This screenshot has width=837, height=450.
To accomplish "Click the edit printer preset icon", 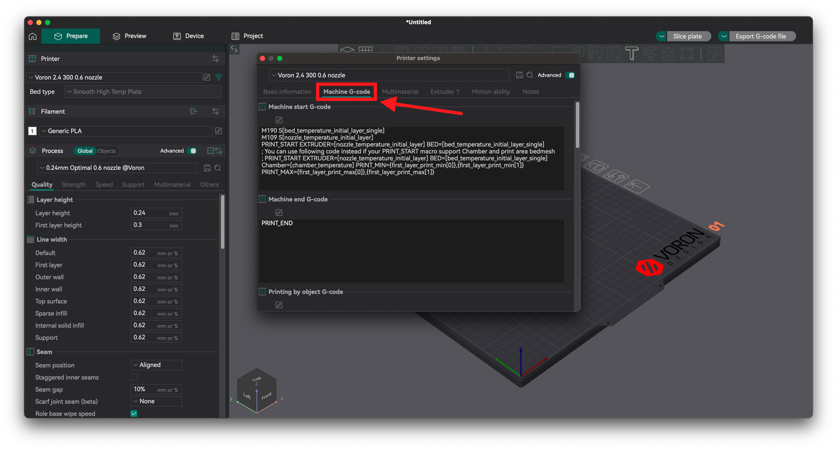I will tap(207, 77).
